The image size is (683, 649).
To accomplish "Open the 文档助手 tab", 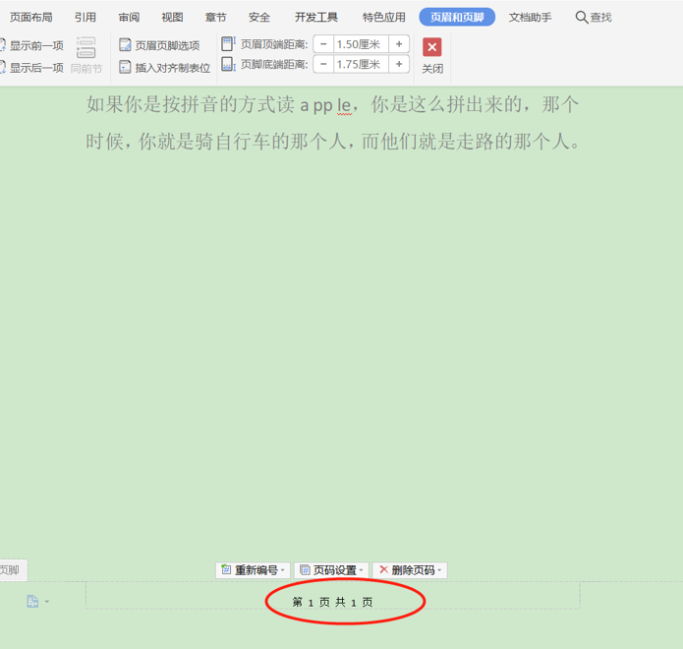I will pyautogui.click(x=530, y=18).
